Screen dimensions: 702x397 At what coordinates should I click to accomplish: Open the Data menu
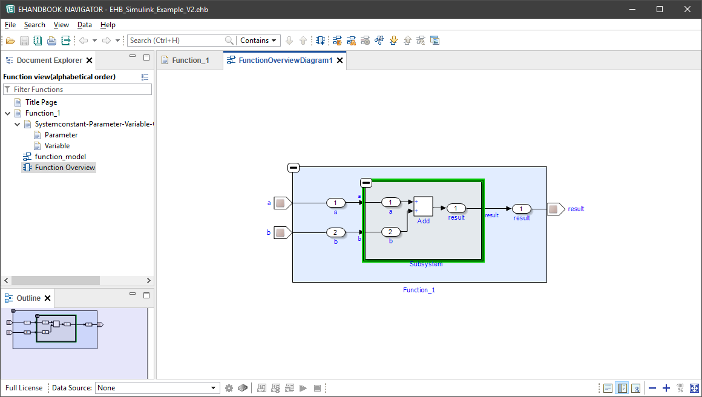click(85, 25)
